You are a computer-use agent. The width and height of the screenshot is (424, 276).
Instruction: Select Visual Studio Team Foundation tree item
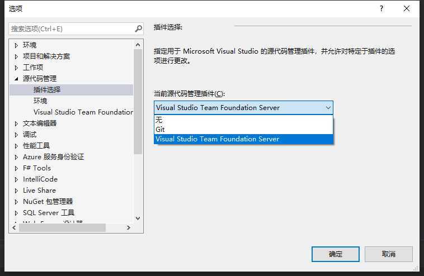83,112
